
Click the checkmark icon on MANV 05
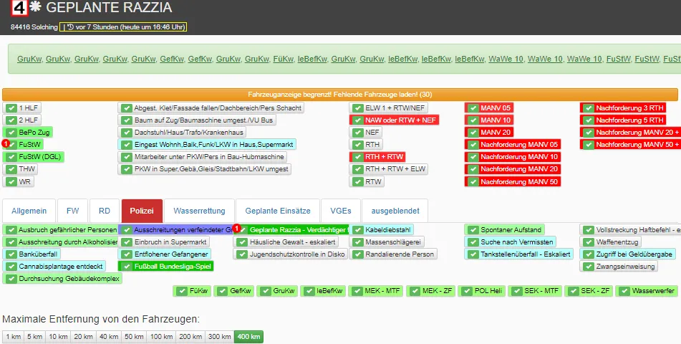coord(473,107)
